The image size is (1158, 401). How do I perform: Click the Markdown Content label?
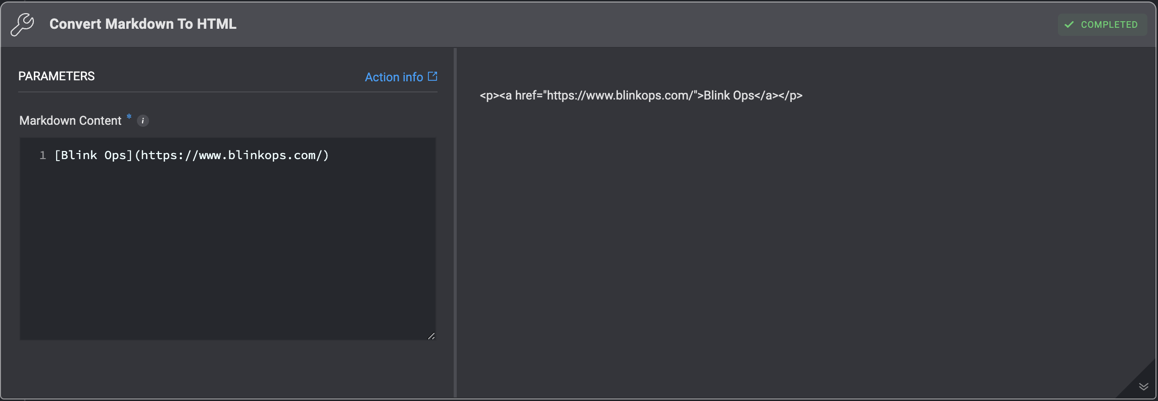click(x=70, y=121)
